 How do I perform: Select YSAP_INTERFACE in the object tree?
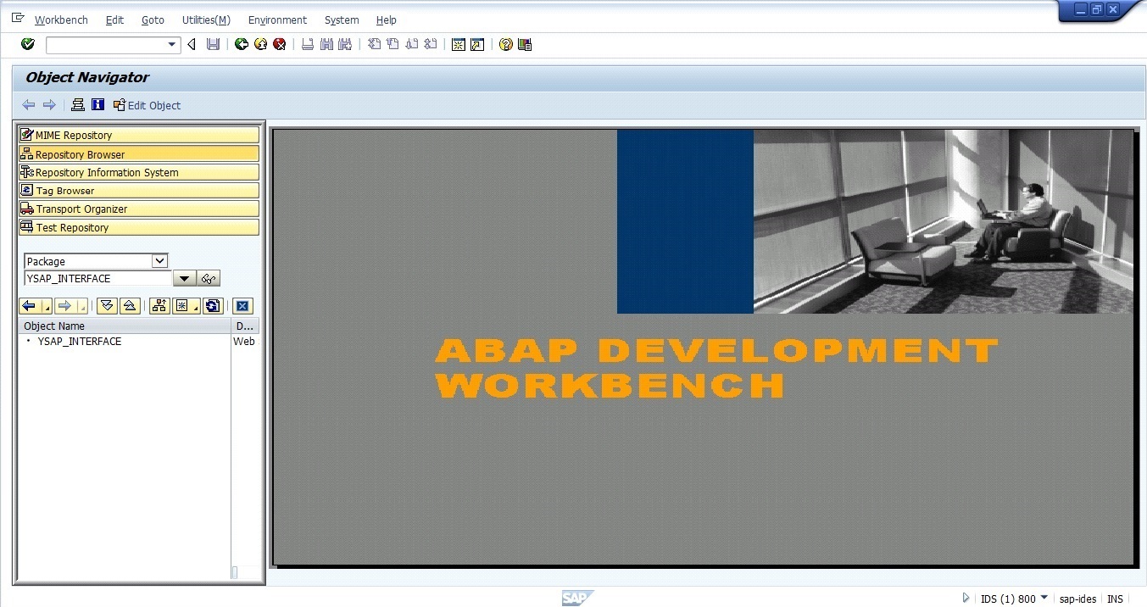(80, 342)
